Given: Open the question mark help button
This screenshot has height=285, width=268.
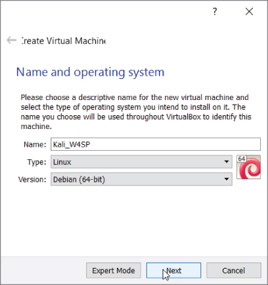Looking at the screenshot, I should tap(215, 11).
